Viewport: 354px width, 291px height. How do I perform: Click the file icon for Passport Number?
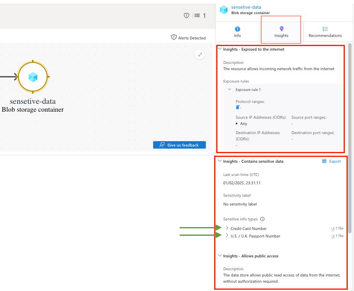pyautogui.click(x=333, y=237)
